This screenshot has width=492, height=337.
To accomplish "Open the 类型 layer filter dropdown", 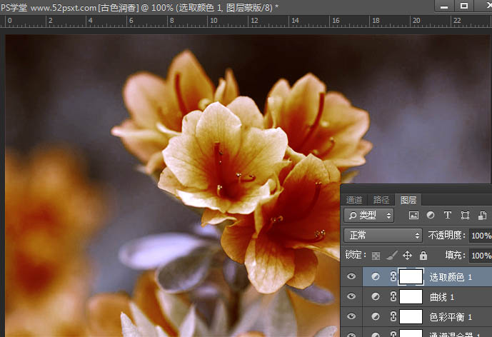I will (x=369, y=215).
